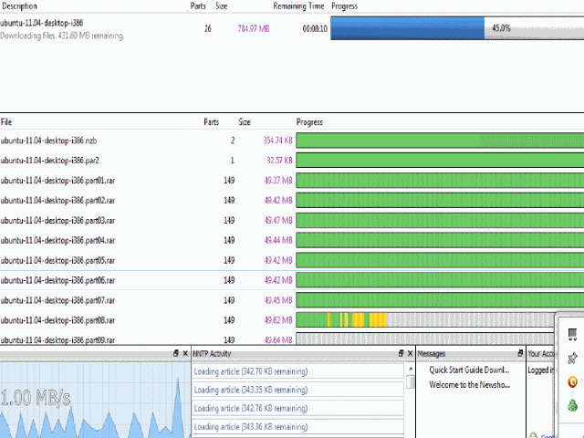This screenshot has height=438, width=584.
Task: Click the 49.62 MB size cell
Action: 278,320
